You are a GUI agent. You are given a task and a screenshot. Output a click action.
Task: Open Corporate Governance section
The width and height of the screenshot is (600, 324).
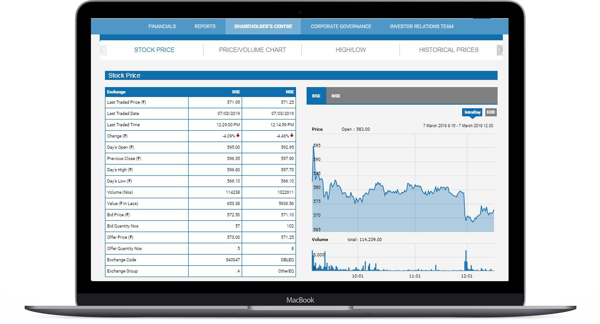[341, 26]
